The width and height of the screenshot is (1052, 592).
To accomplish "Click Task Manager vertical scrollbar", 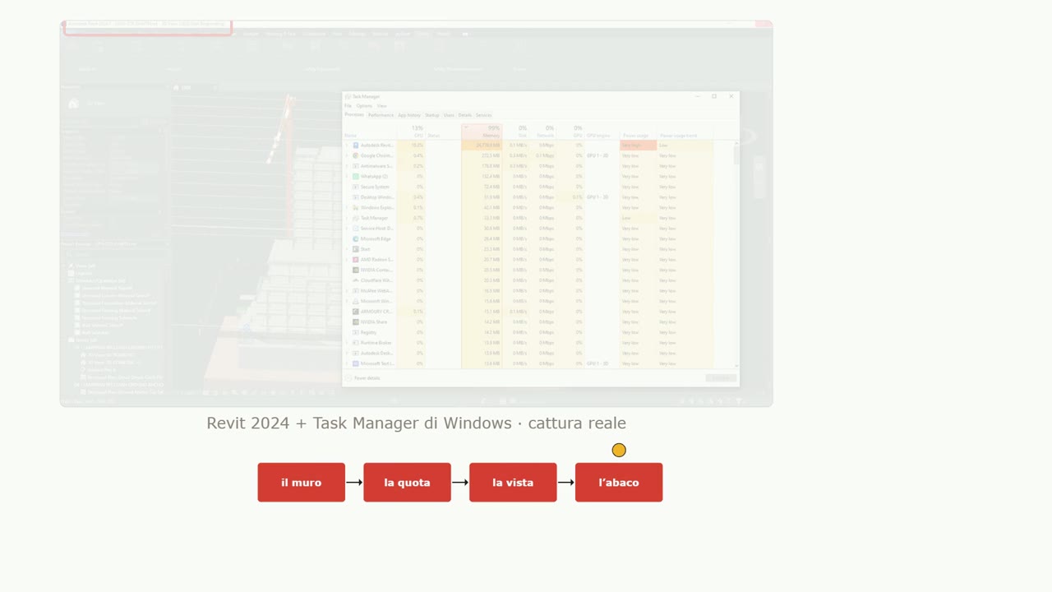I will point(736,254).
